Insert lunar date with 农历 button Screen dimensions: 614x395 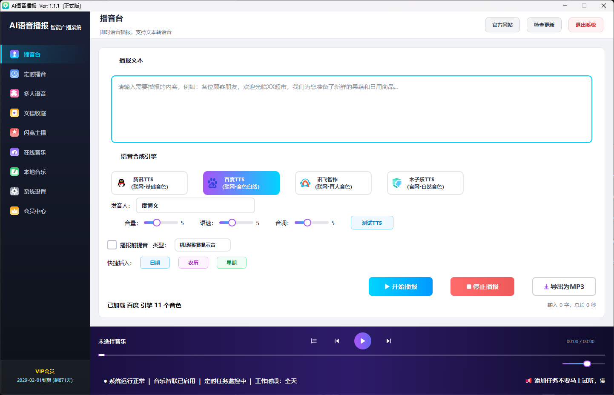click(193, 263)
